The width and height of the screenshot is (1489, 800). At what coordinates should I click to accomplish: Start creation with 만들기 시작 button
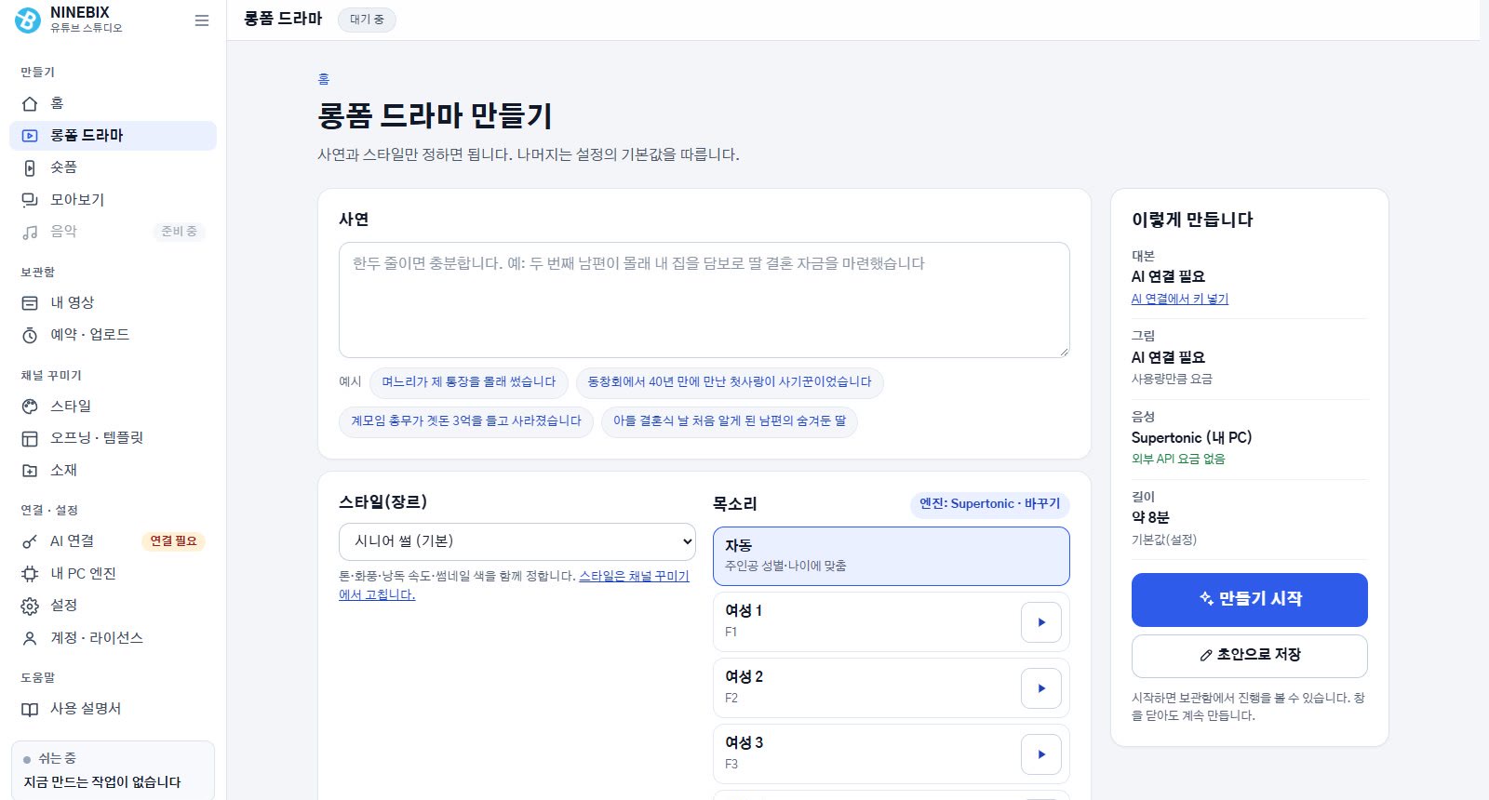tap(1249, 600)
